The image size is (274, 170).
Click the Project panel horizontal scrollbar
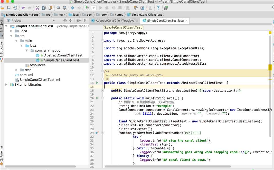point(40,166)
